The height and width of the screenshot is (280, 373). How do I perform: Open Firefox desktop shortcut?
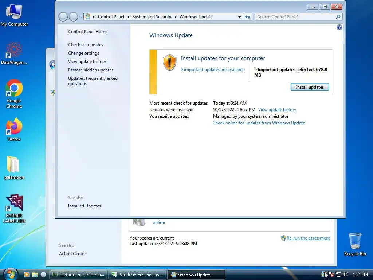14,129
